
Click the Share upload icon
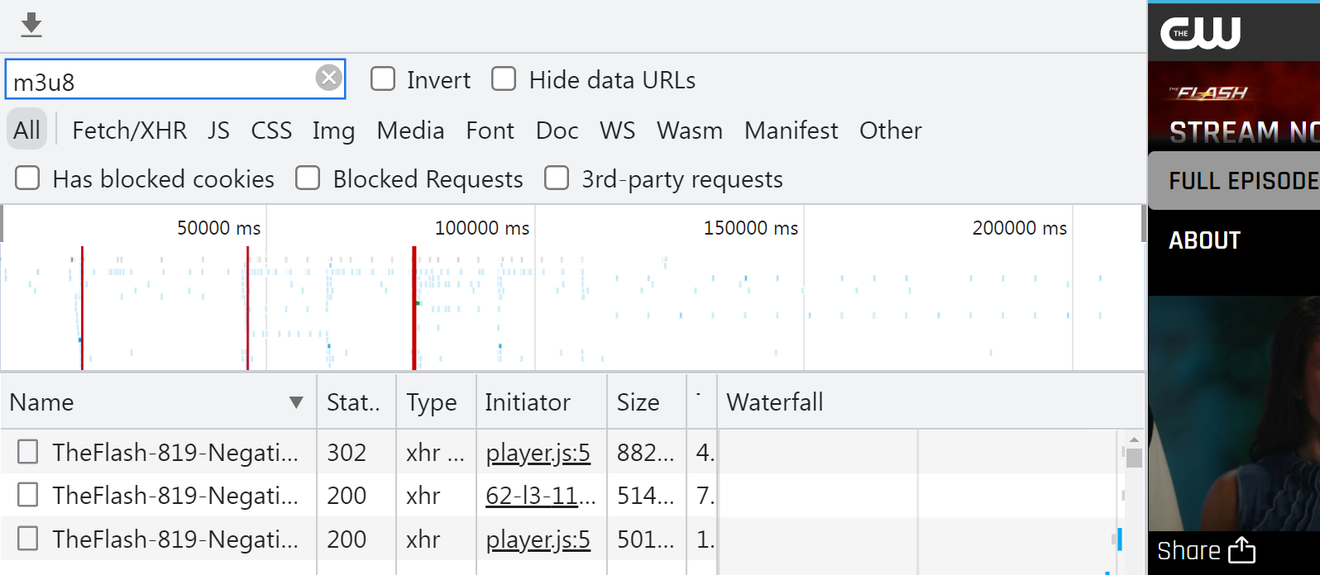click(1242, 550)
